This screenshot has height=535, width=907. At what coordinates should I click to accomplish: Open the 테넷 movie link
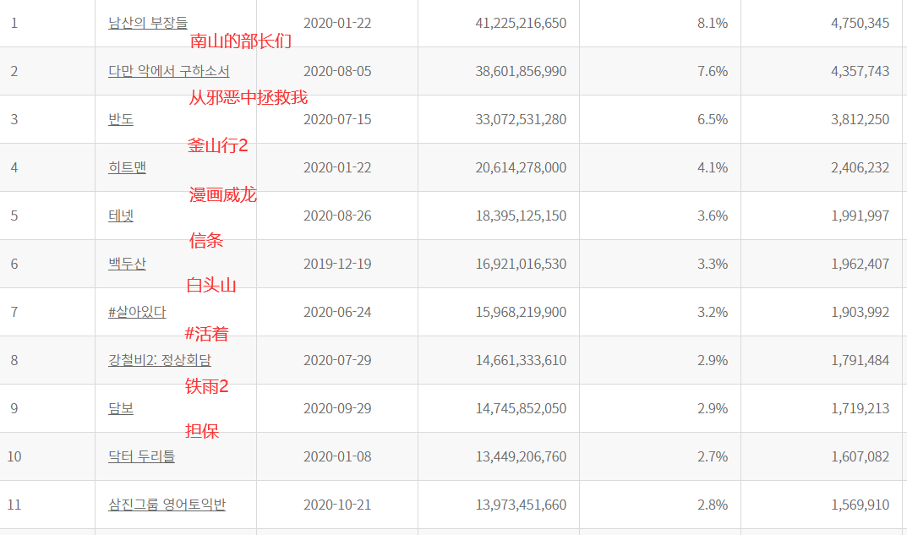tap(121, 216)
